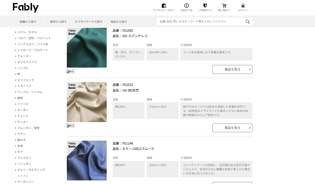Open the user guide beginner icon

[x=205, y=6]
